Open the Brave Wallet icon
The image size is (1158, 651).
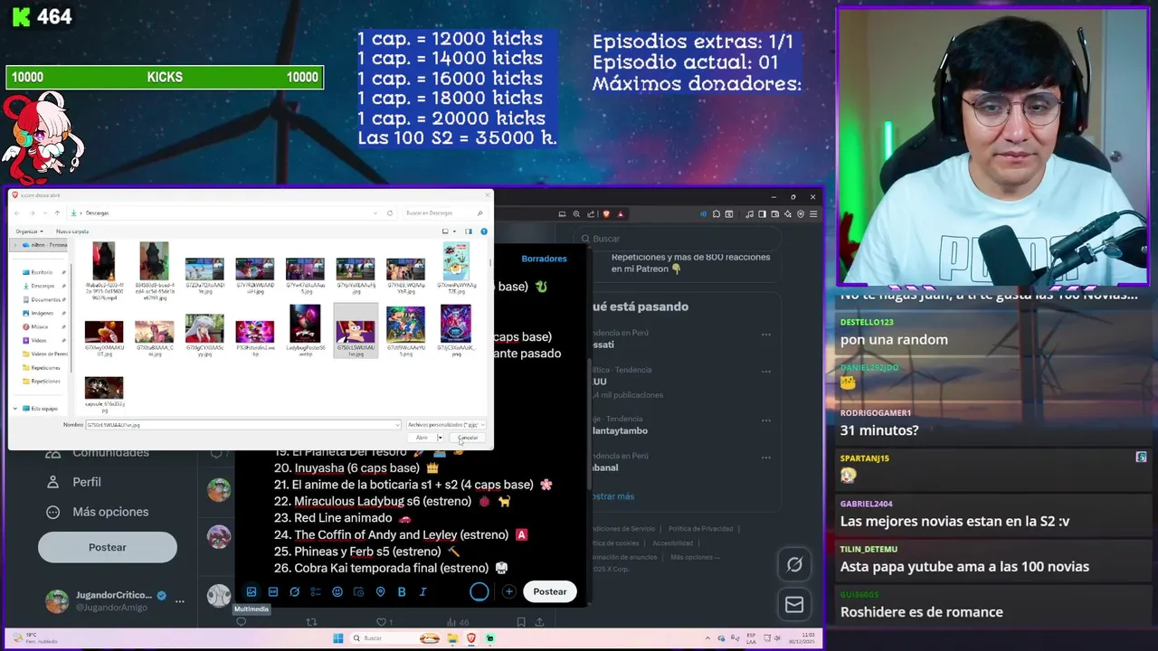pos(774,214)
